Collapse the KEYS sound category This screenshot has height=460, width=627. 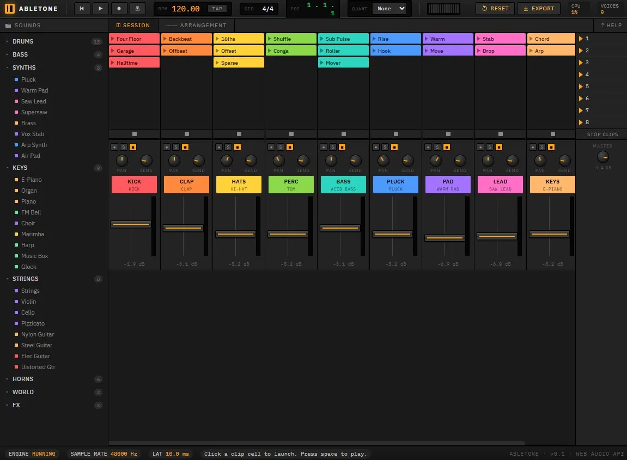pyautogui.click(x=54, y=168)
